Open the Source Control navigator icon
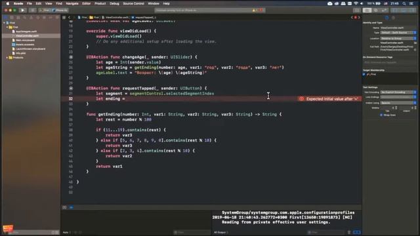Screen dimensions: 420x236 click(12, 18)
